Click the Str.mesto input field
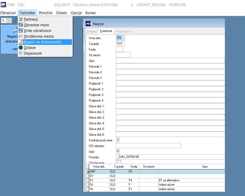 click(x=123, y=55)
